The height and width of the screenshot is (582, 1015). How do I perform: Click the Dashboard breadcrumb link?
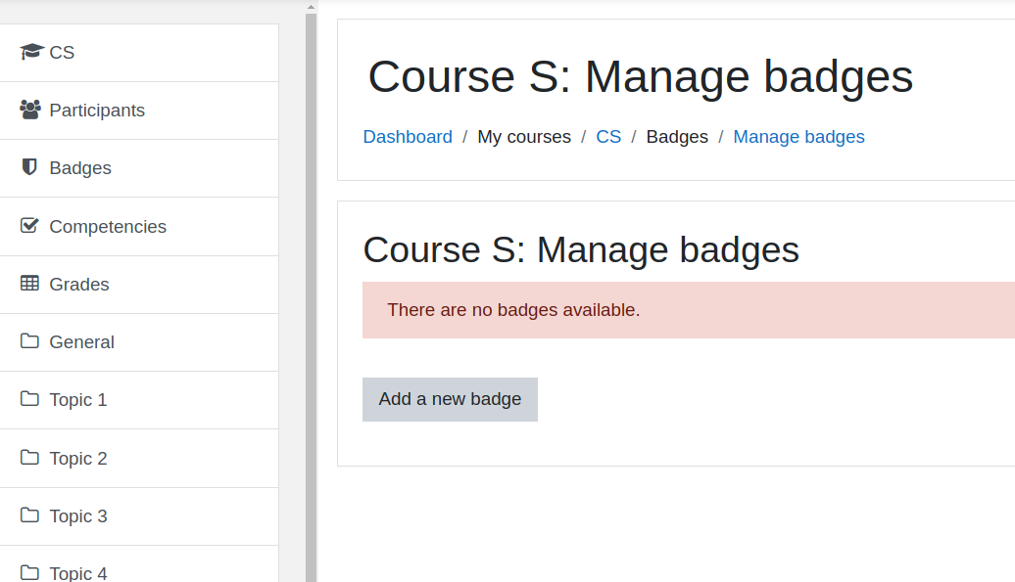408,137
